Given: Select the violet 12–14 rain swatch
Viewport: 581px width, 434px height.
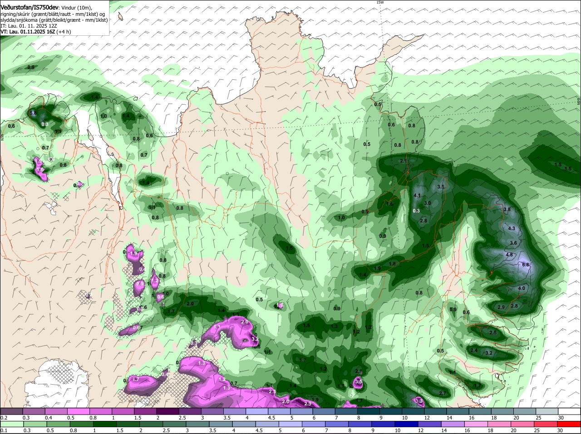Looking at the screenshot, I should (430, 424).
